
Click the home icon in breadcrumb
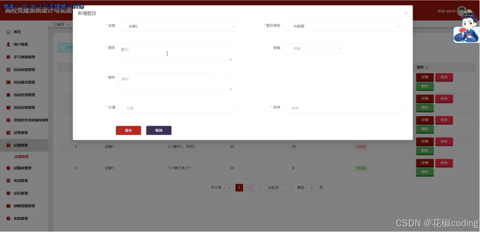55,25
